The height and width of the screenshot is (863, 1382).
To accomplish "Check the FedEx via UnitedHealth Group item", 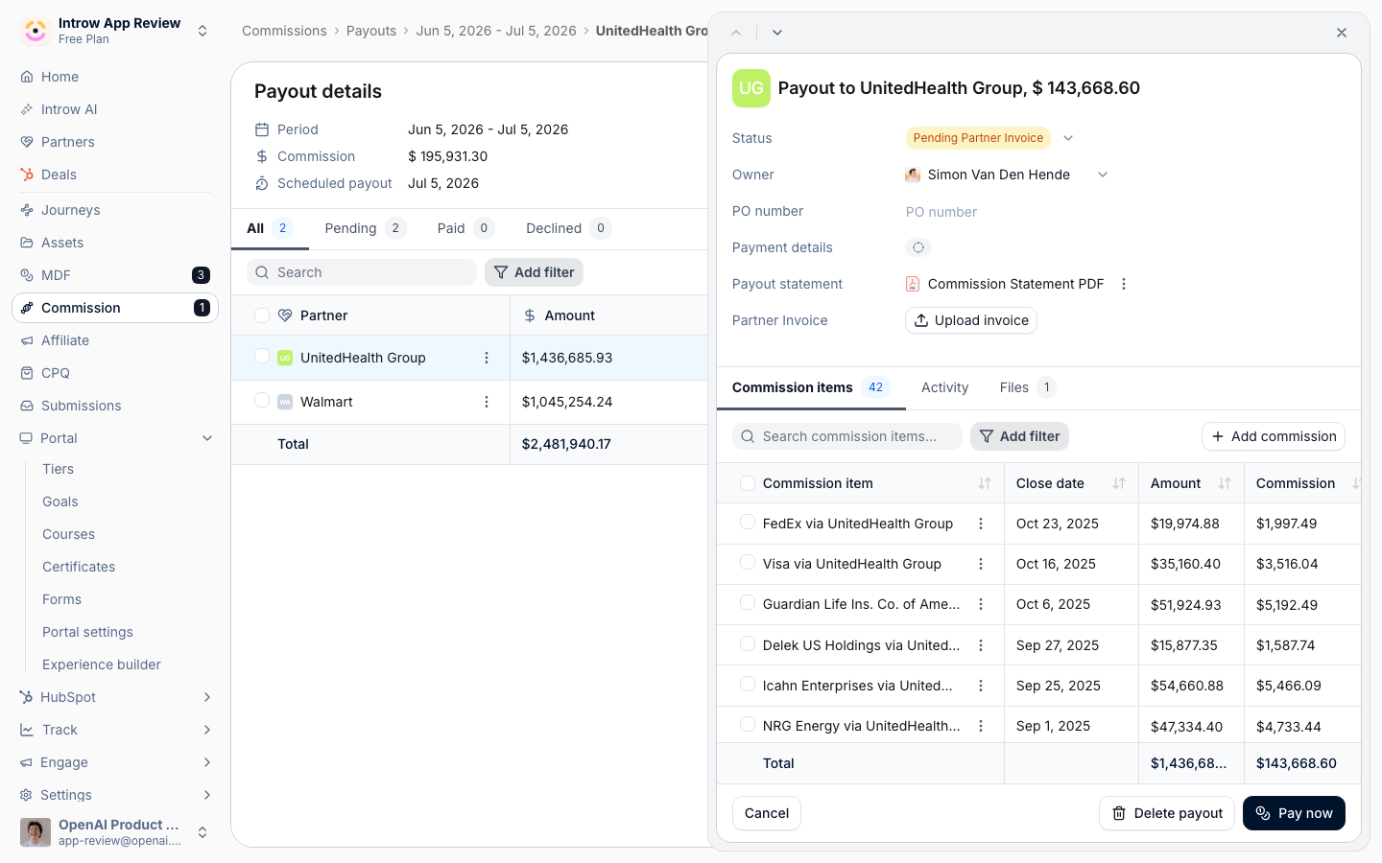I will [748, 522].
